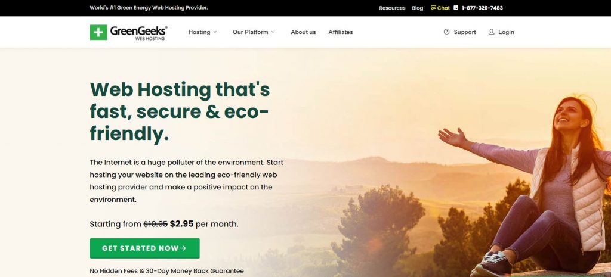Click the Login user profile icon

(x=492, y=32)
